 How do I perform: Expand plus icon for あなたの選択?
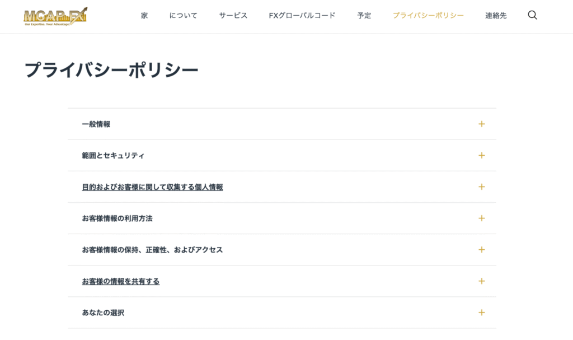pyautogui.click(x=482, y=313)
